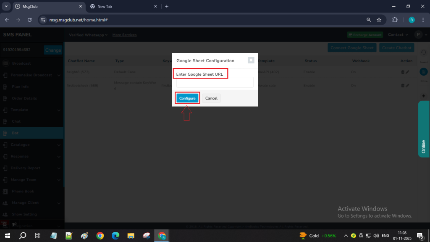Open the Chrome extensions puzzle icon
This screenshot has height=242, width=430.
tap(395, 20)
